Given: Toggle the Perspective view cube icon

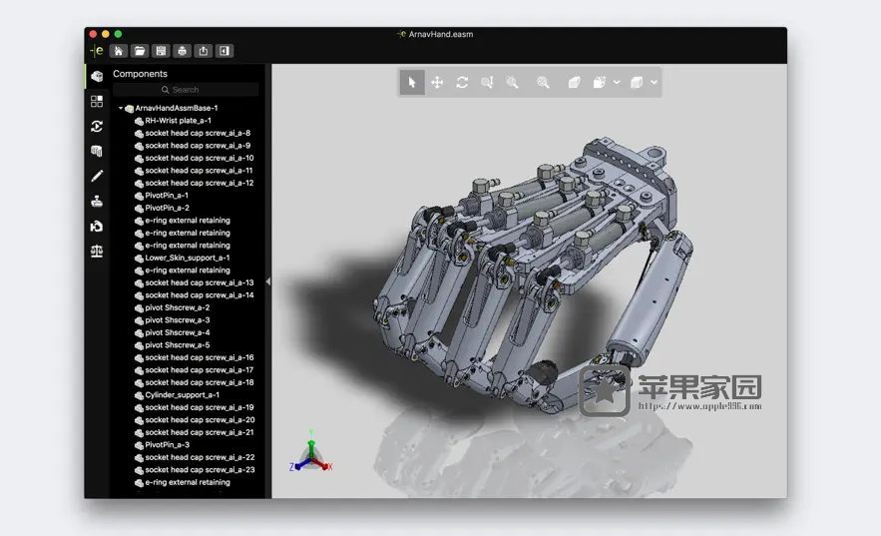Looking at the screenshot, I should coord(574,83).
